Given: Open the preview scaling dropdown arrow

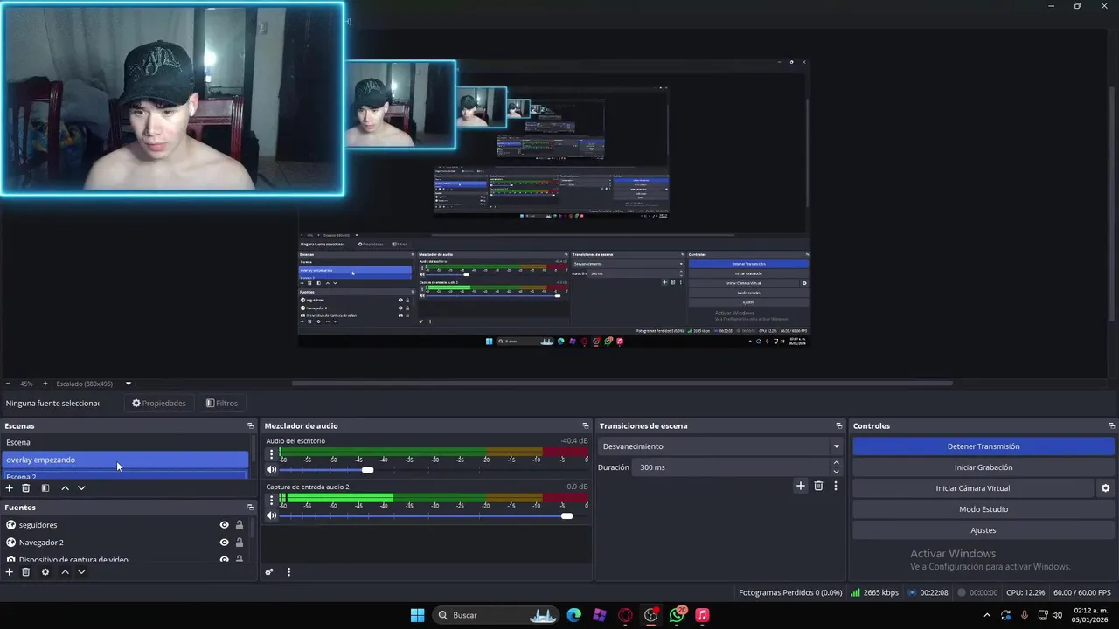Looking at the screenshot, I should (128, 384).
